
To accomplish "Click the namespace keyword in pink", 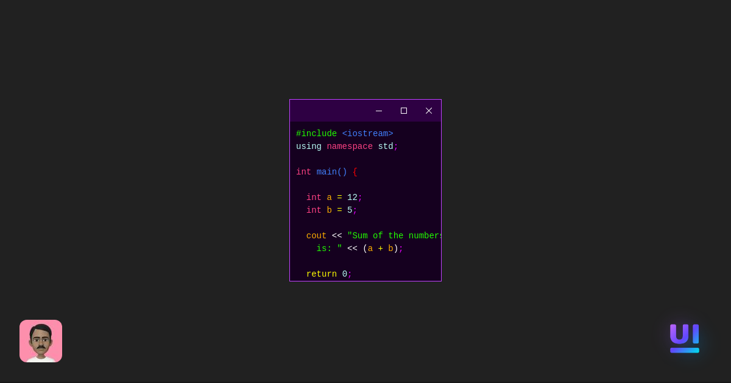I will [349, 146].
